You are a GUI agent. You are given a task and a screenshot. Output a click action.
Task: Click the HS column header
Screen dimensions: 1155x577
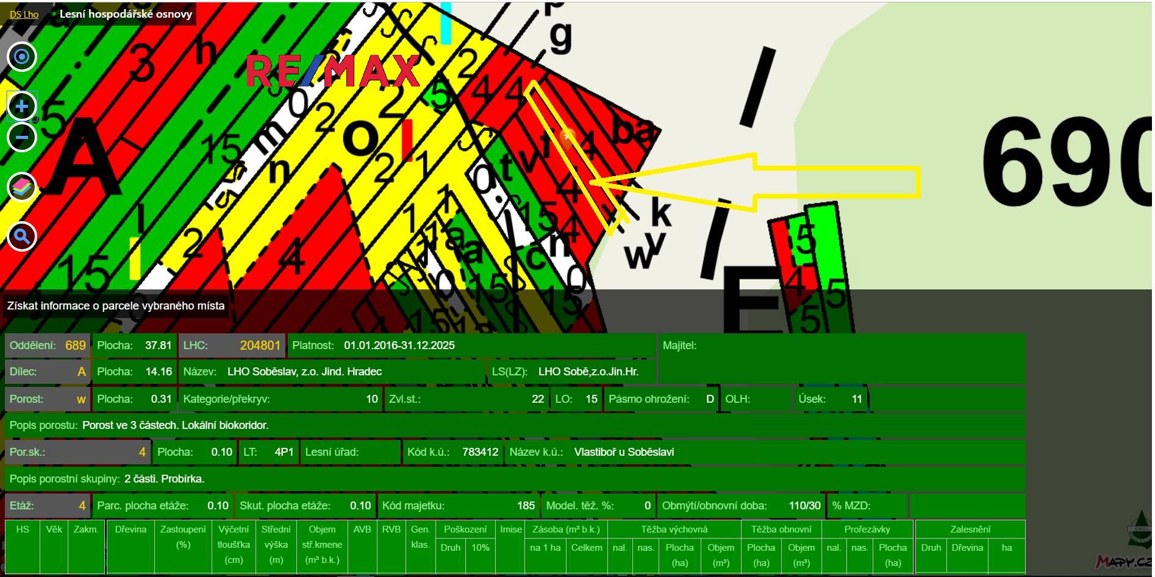(x=23, y=529)
